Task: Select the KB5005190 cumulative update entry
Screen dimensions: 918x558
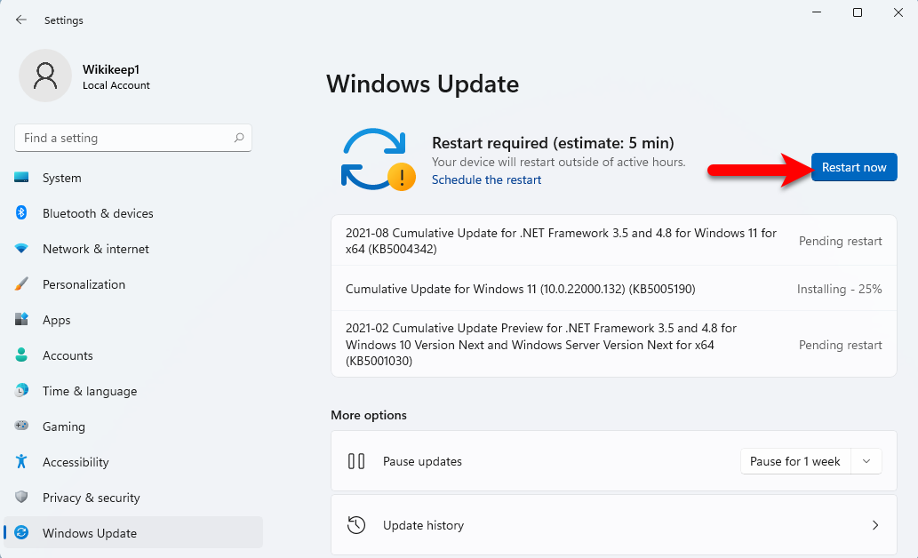Action: 613,289
